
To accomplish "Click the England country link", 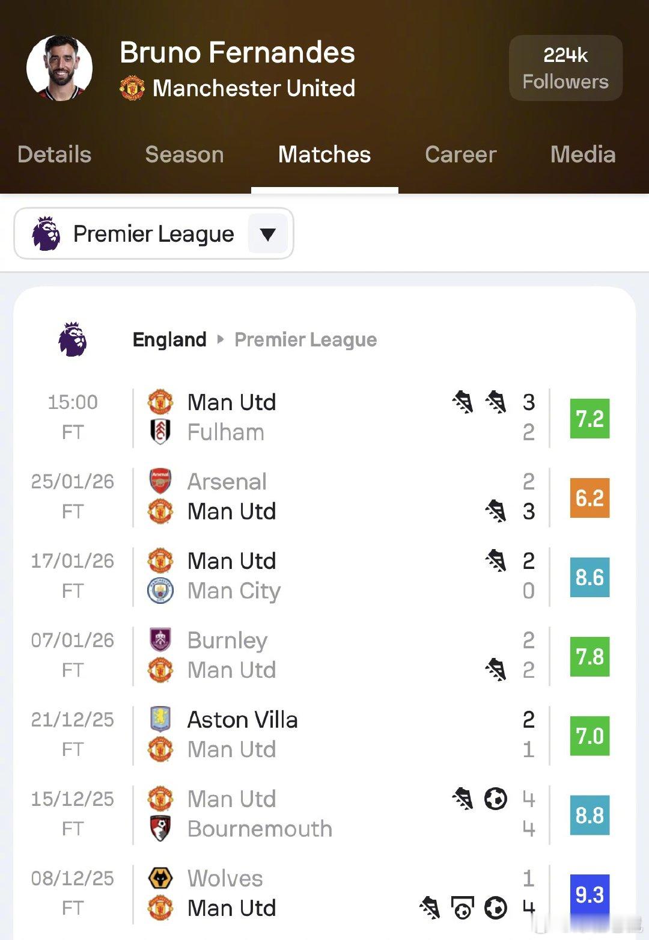I will [169, 340].
